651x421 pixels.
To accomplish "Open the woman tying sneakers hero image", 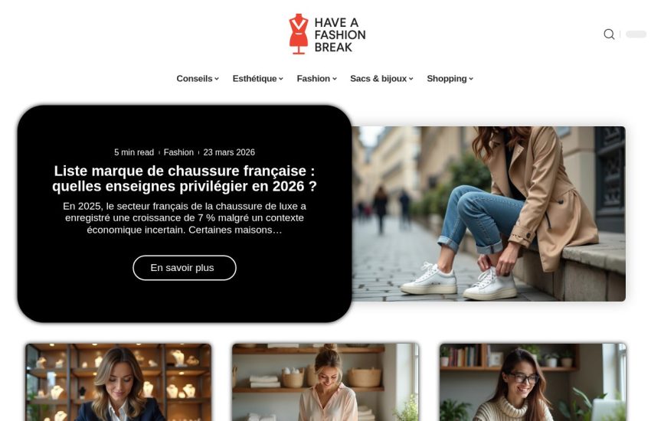I will pos(489,214).
